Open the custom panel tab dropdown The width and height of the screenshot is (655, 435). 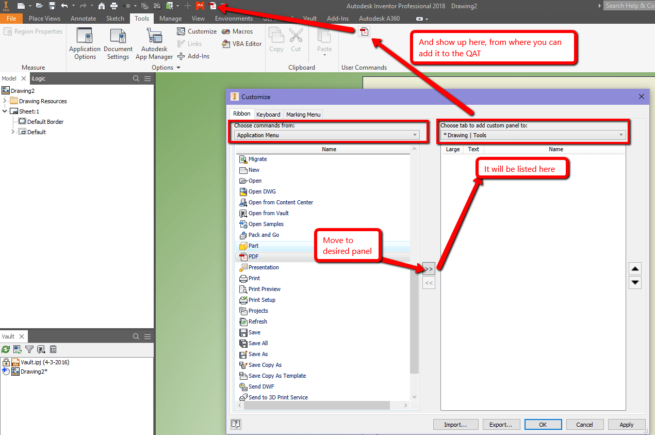tap(621, 135)
